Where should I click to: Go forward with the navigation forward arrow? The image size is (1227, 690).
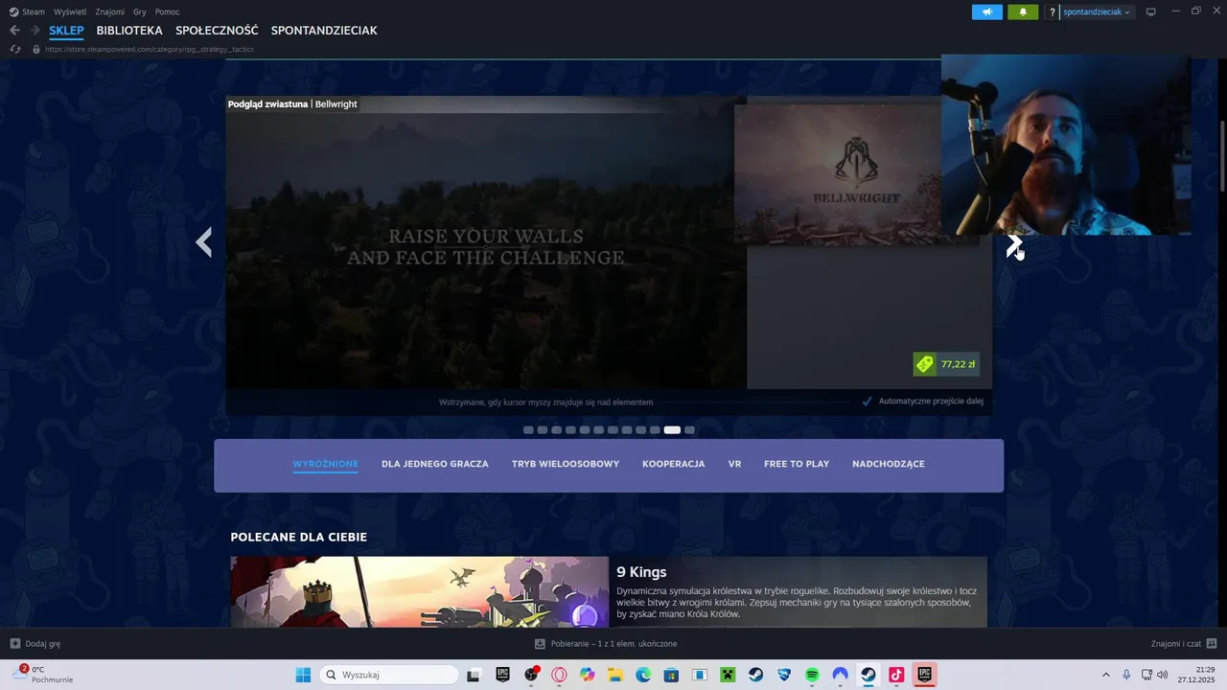(x=35, y=31)
